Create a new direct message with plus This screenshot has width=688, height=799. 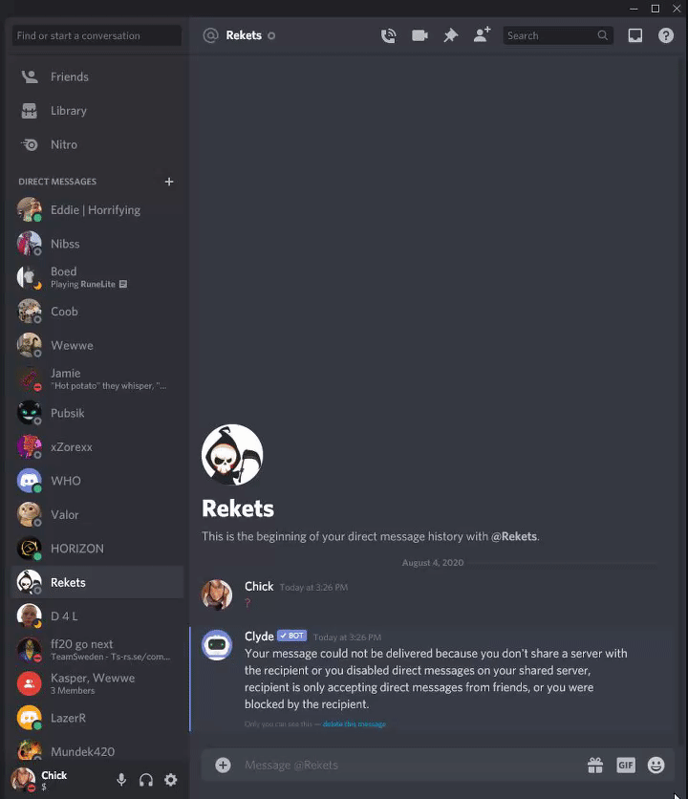pos(169,182)
